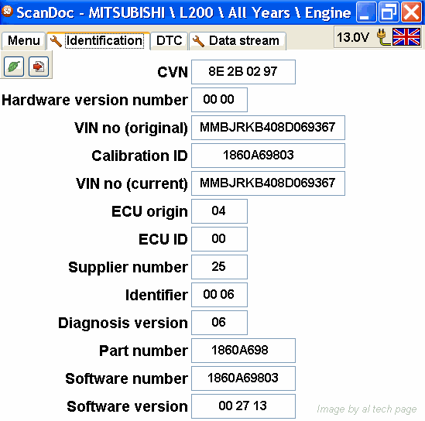Open the Menu tab
The width and height of the screenshot is (425, 421).
pyautogui.click(x=23, y=41)
